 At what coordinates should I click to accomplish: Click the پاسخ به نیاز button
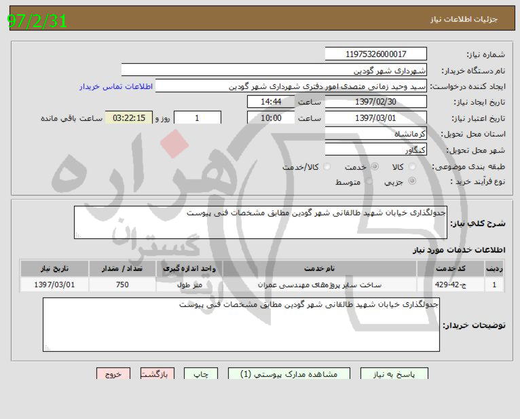394,374
